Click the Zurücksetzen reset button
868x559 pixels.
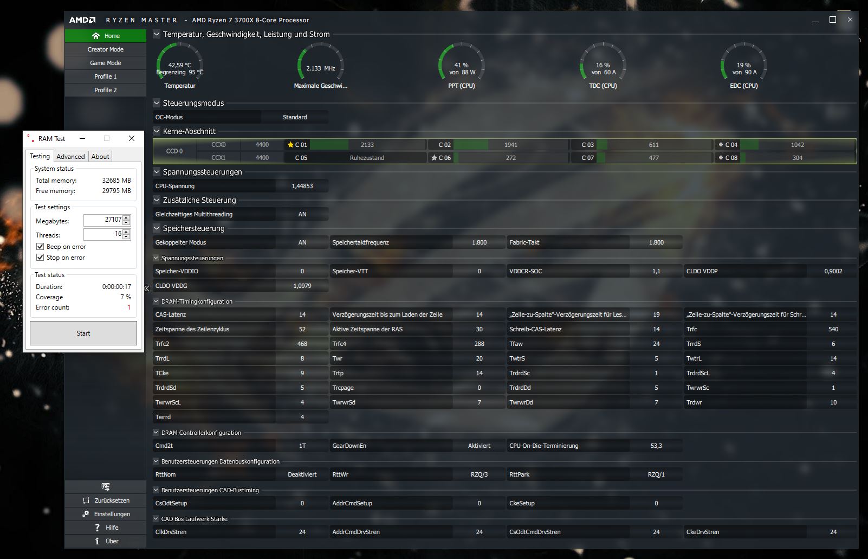tap(106, 500)
